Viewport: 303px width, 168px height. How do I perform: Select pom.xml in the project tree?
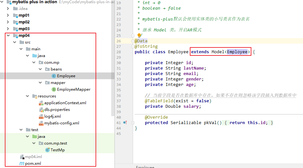(33, 164)
